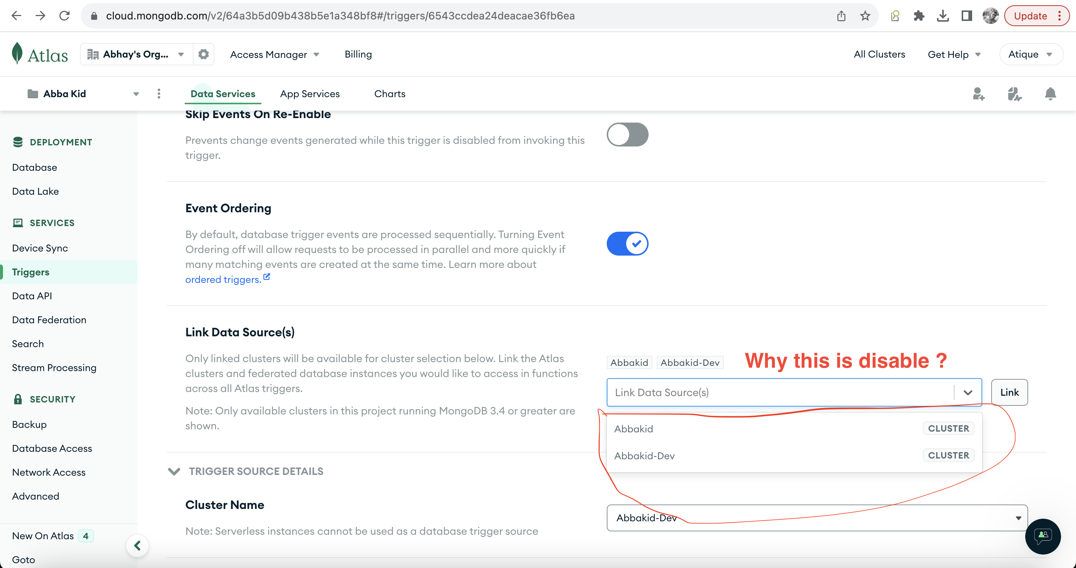The width and height of the screenshot is (1076, 568).
Task: Open the ordered triggers link
Action: [223, 280]
